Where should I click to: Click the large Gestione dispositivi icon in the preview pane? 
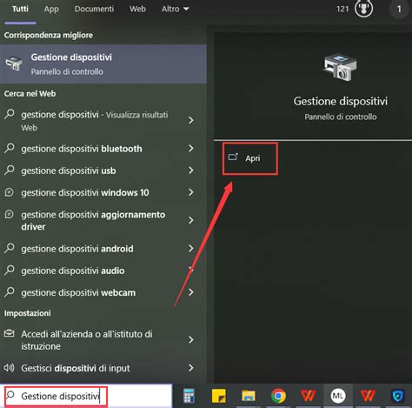click(x=340, y=67)
